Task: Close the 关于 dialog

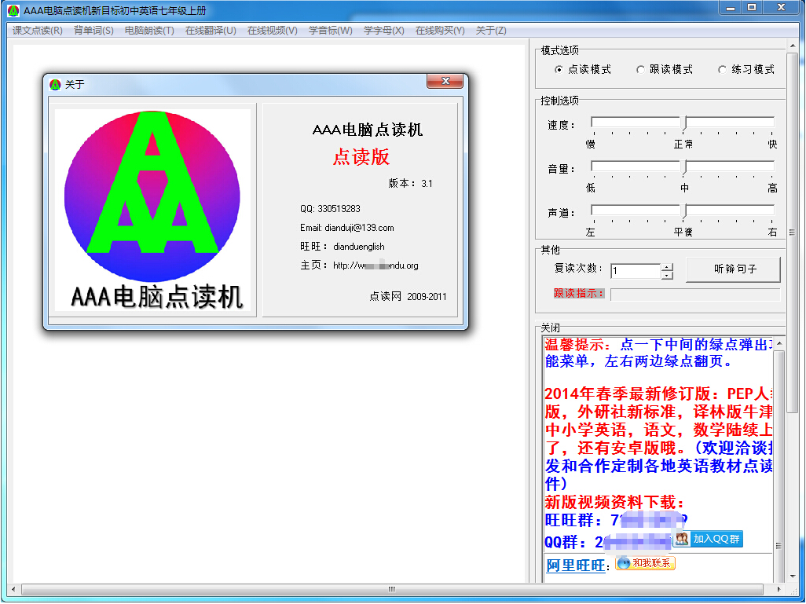Action: coord(445,81)
